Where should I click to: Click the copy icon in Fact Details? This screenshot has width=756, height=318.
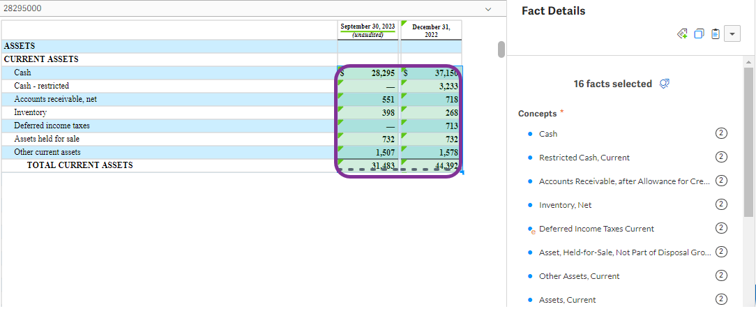pos(699,34)
